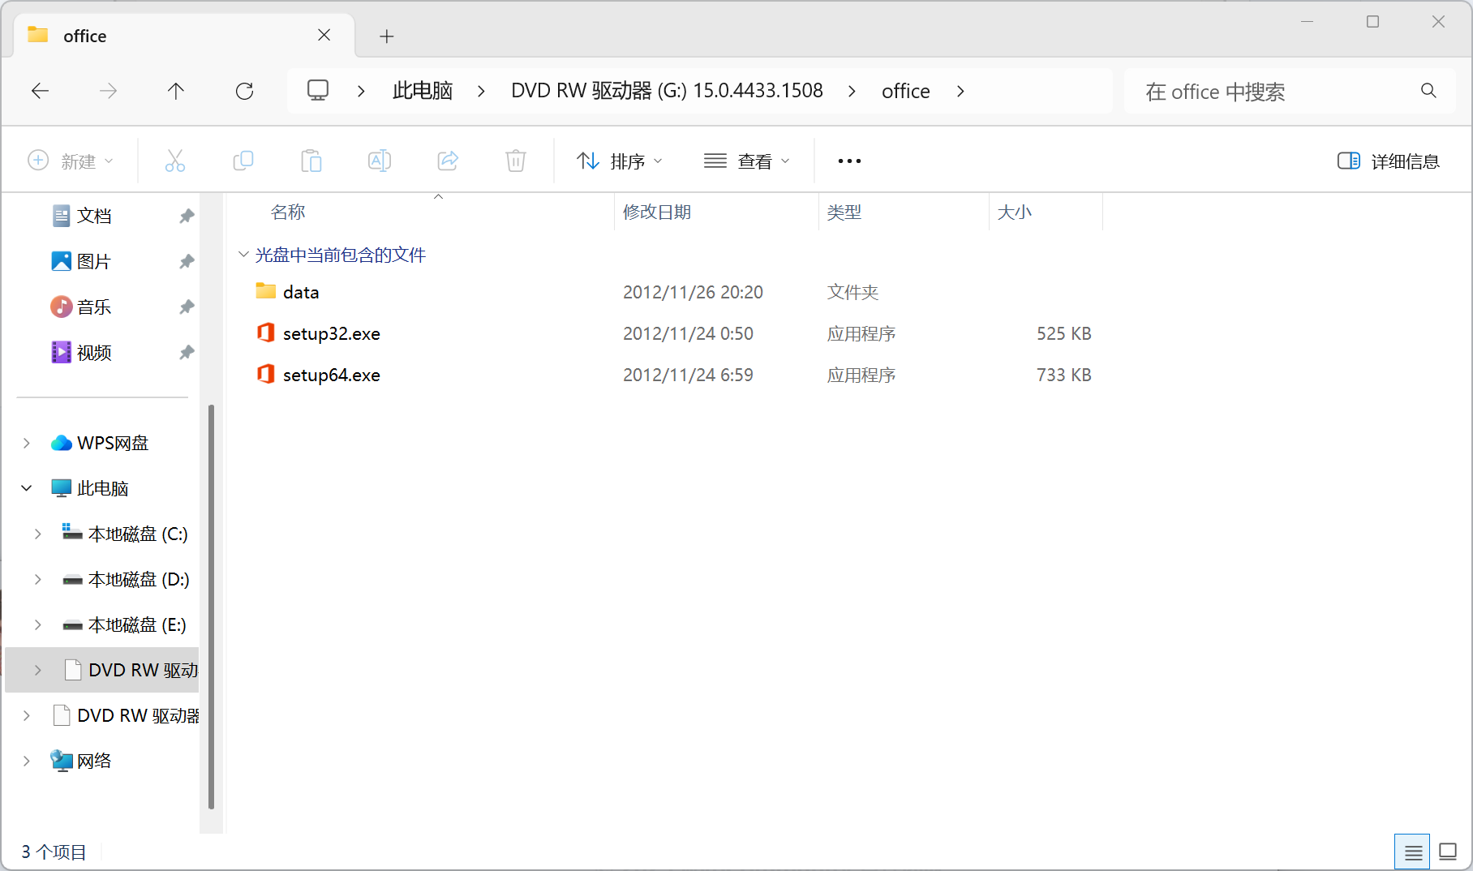This screenshot has width=1473, height=871.
Task: Open the three-dots more options menu
Action: coord(849,161)
